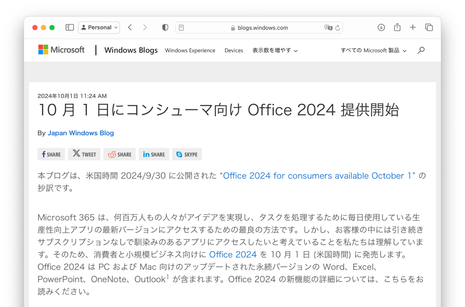Open the privacy report shield icon
Screen dimensions: 465x307
165,28
